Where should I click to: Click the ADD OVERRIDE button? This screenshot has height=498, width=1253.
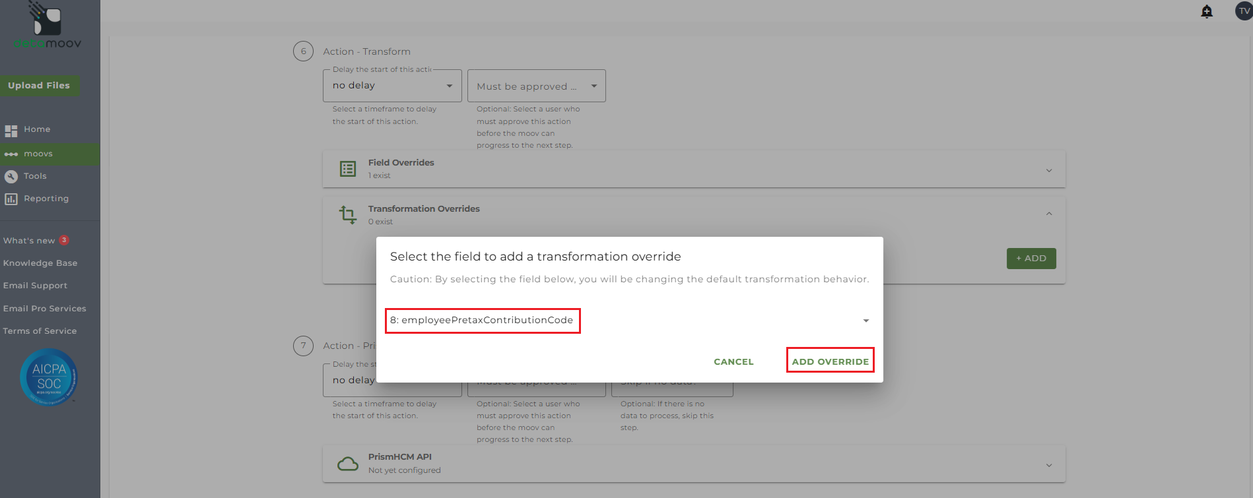(830, 361)
